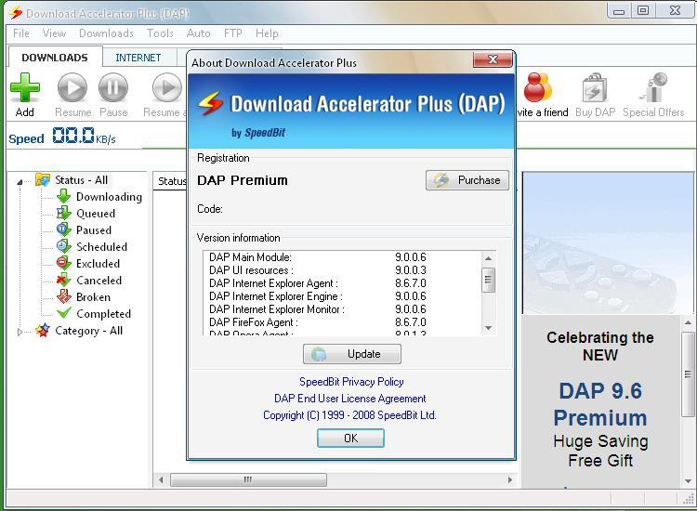Viewport: 697px width, 511px height.
Task: Select the Paused status filter
Action: point(94,230)
